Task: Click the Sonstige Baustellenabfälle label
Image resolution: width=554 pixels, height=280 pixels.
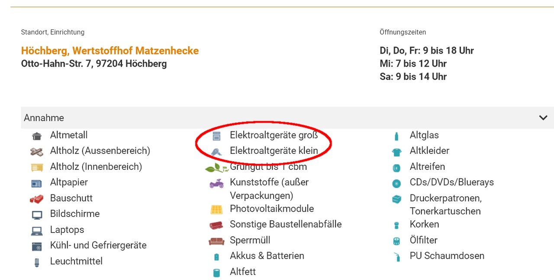Action: click(286, 224)
